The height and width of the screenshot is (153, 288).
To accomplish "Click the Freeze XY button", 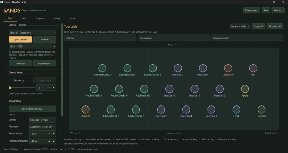I will pos(258,26).
